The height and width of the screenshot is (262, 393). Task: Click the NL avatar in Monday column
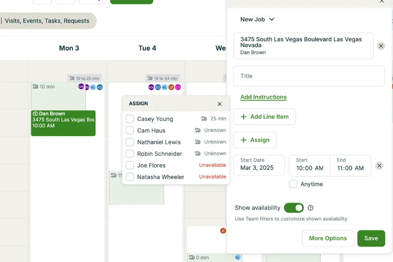point(93,87)
